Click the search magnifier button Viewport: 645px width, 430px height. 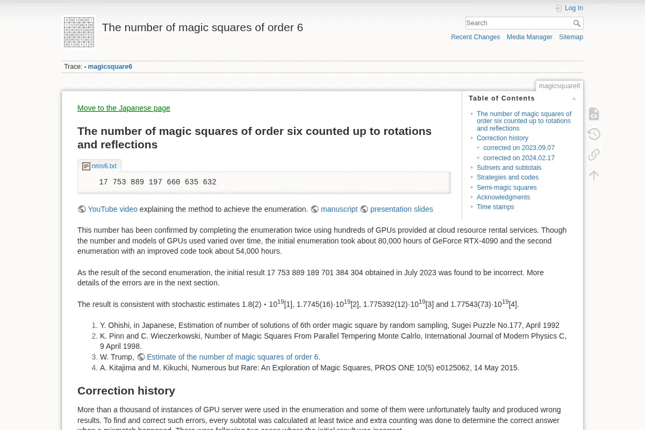(577, 23)
